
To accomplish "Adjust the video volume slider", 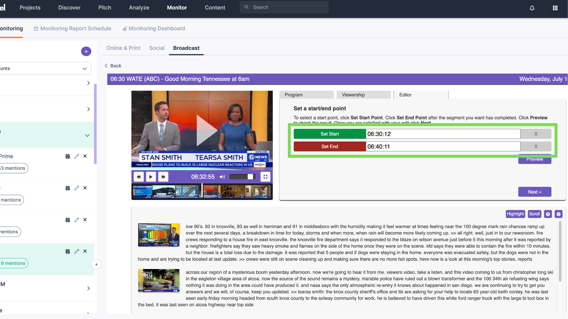I will [x=242, y=177].
